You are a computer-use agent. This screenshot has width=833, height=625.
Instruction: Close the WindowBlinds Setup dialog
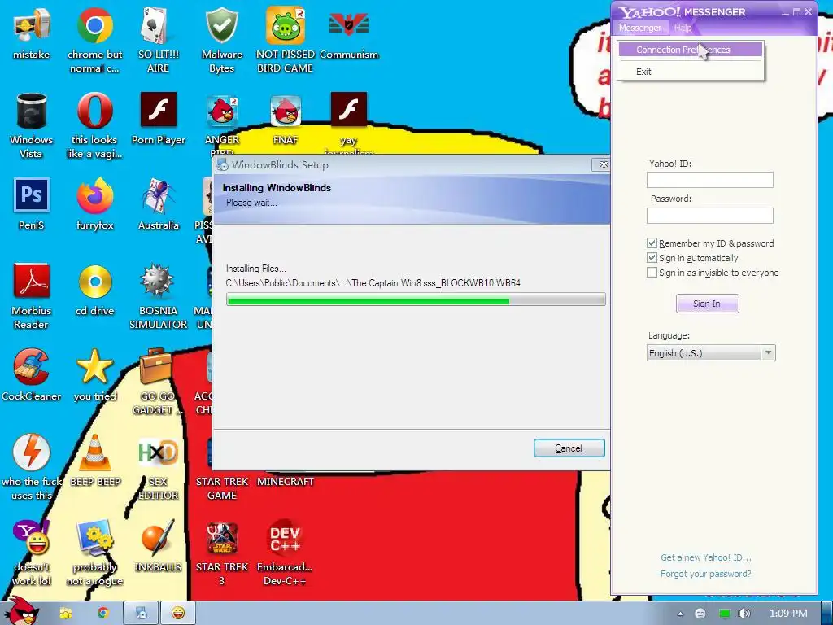point(603,164)
